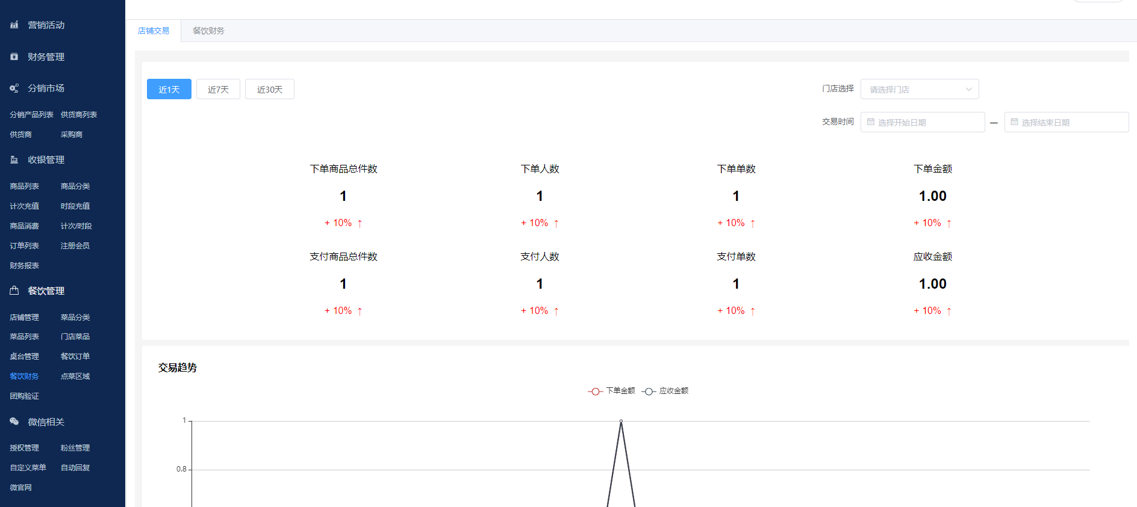
Task: Open the 请选择门店 store dropdown
Action: pyautogui.click(x=912, y=89)
